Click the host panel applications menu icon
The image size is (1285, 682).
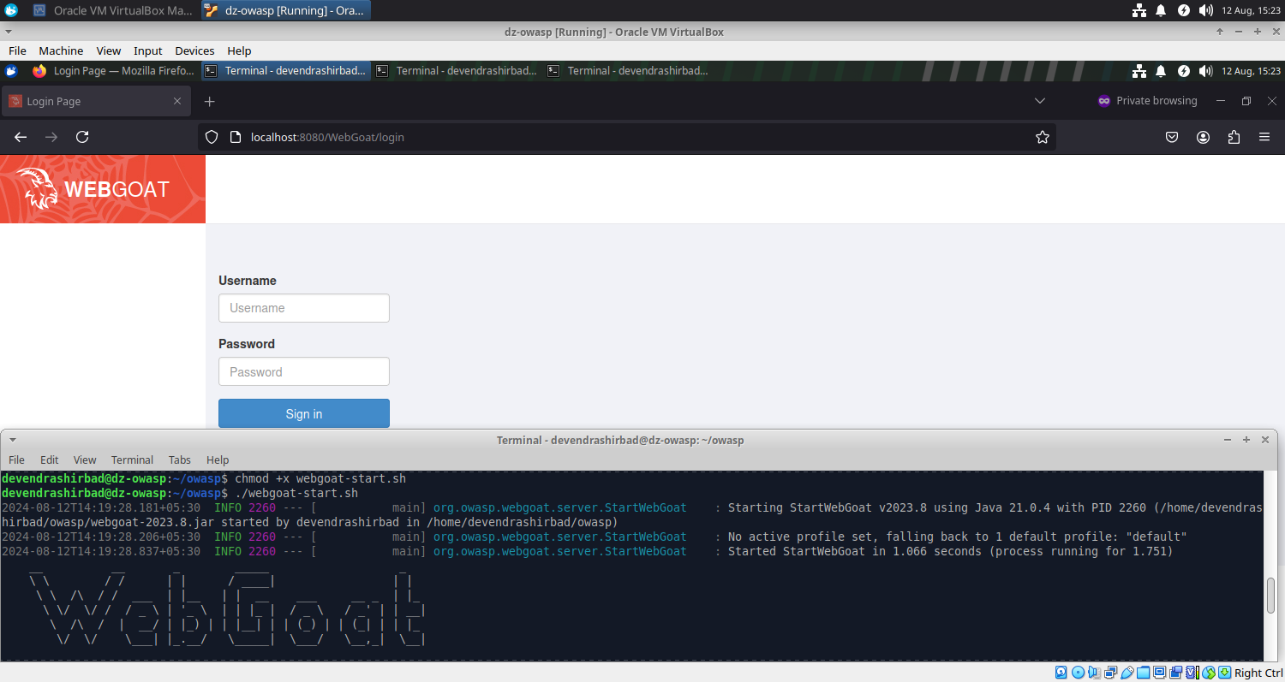[x=11, y=10]
